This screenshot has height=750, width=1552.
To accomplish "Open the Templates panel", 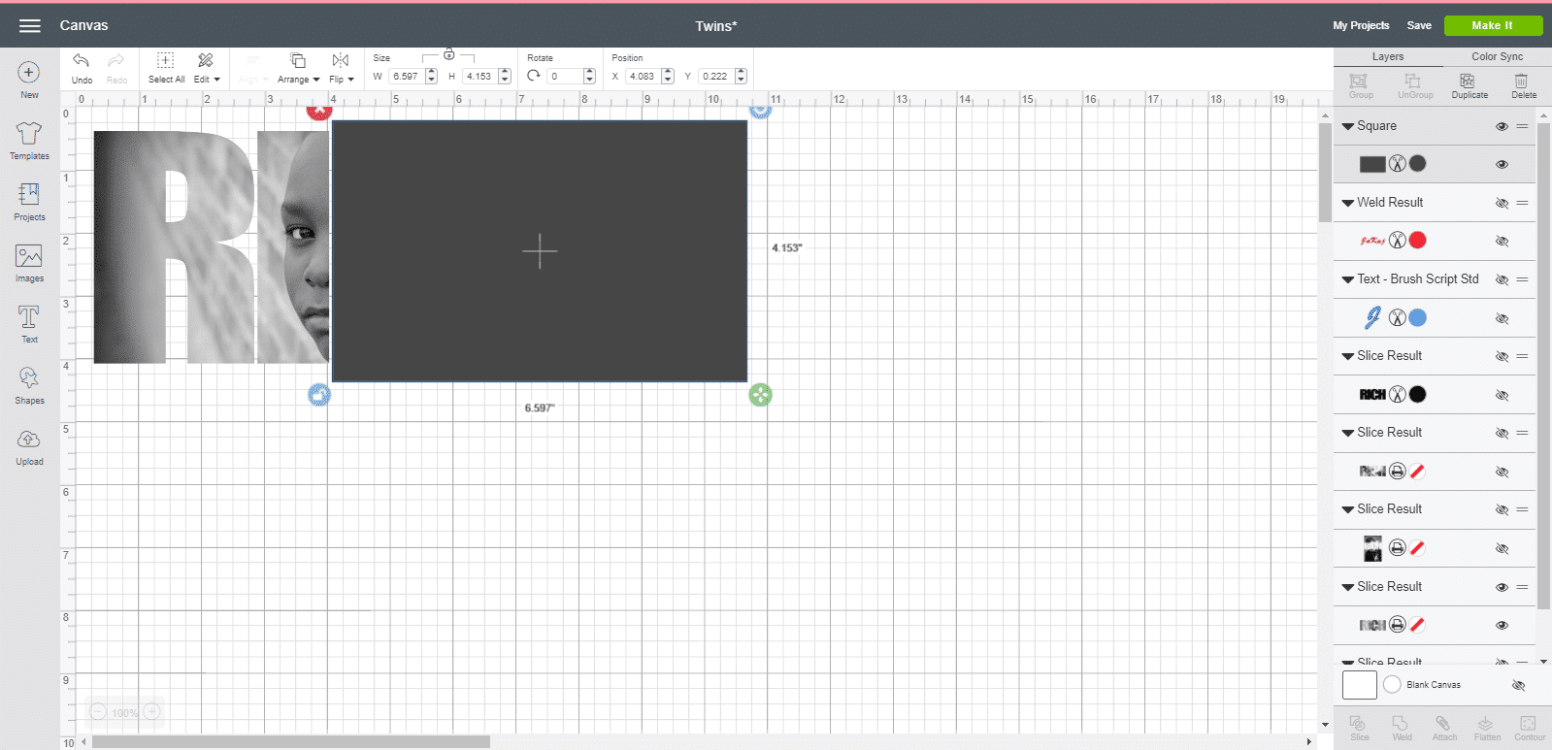I will click(29, 140).
